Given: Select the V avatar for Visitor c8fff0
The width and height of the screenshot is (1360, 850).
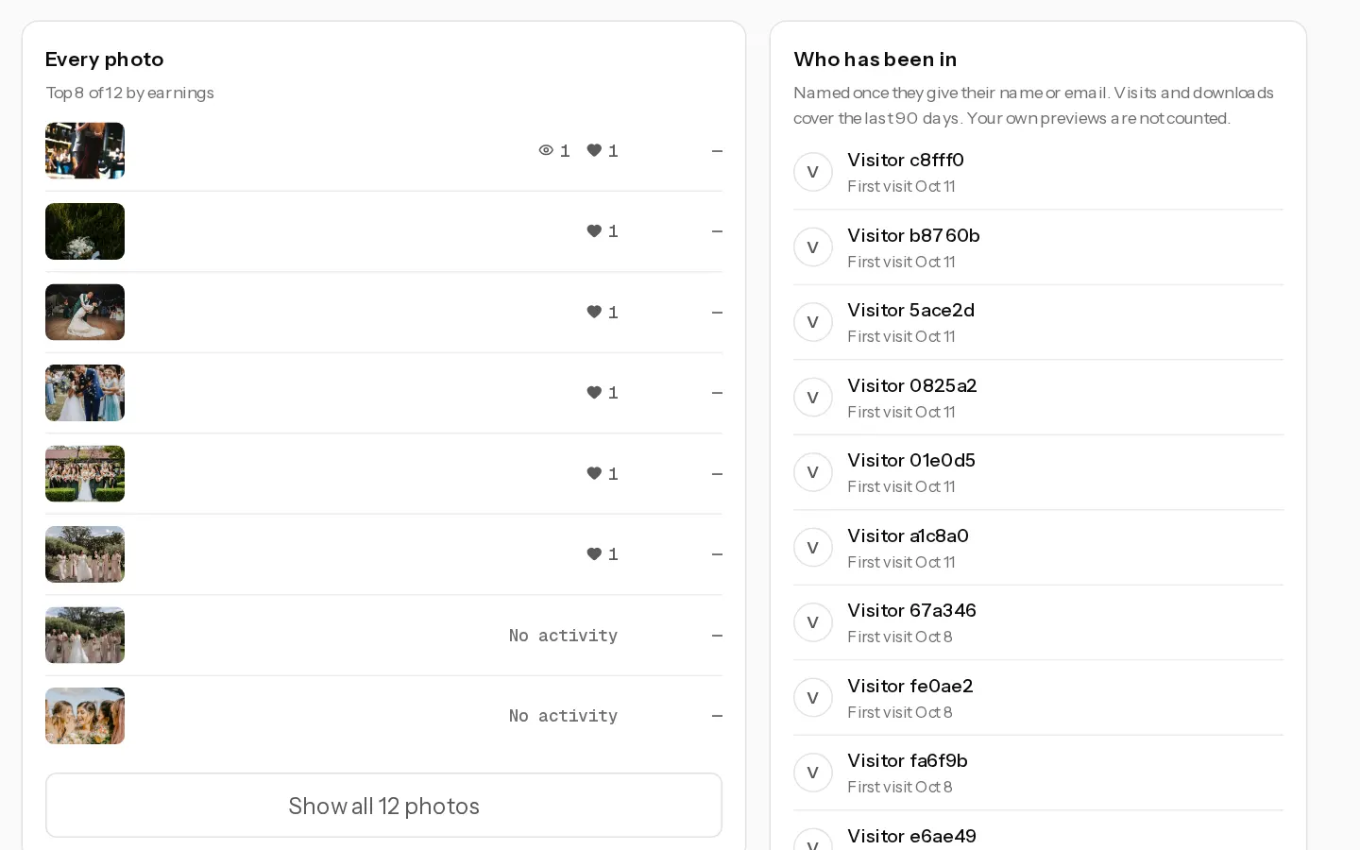Looking at the screenshot, I should 813,172.
